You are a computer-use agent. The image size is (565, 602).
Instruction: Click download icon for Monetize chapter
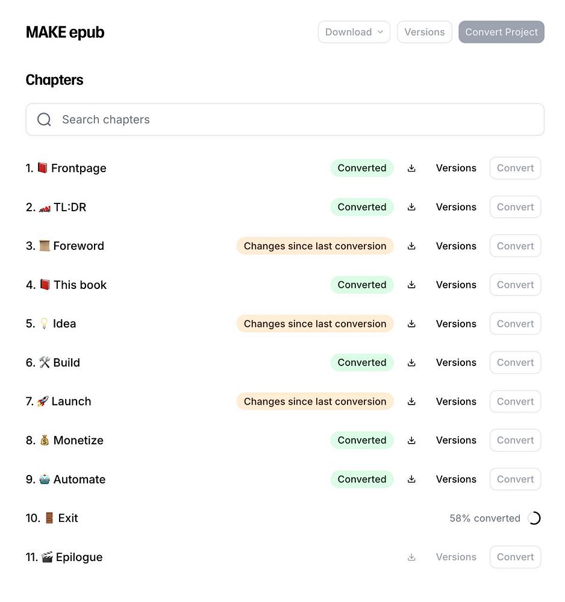pyautogui.click(x=411, y=441)
